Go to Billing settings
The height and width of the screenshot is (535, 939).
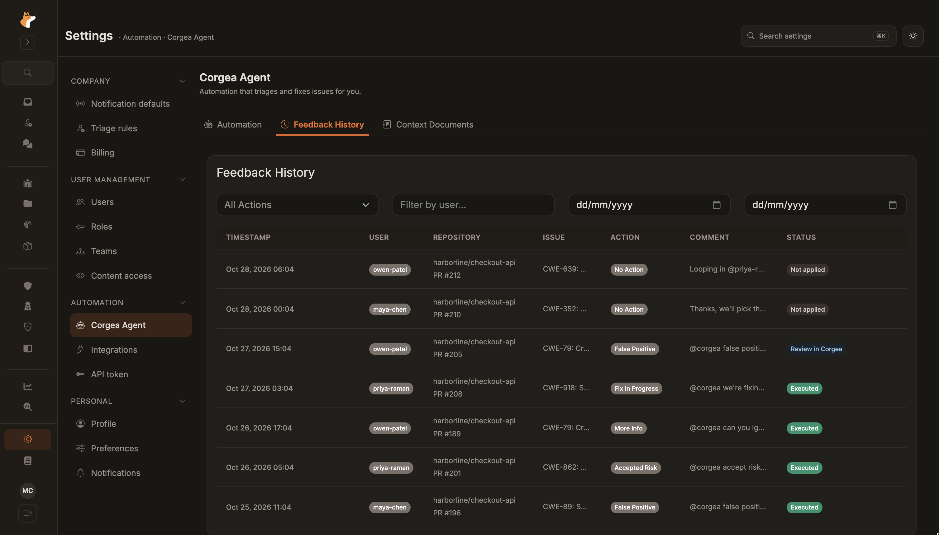click(x=131, y=152)
